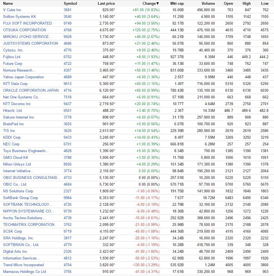The height and width of the screenshot is (276, 274).
Task: Open Soliton Systems KK company page
Action: coord(20,16)
